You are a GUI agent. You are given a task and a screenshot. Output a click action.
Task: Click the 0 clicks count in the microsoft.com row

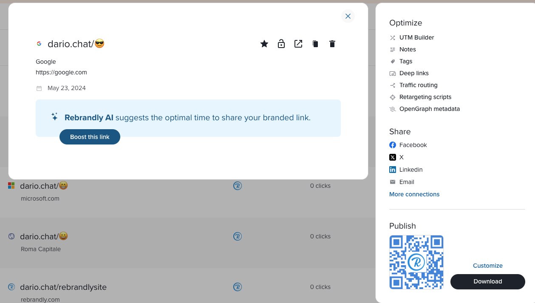pos(320,186)
